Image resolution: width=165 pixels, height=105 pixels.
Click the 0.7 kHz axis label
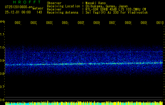2,87
